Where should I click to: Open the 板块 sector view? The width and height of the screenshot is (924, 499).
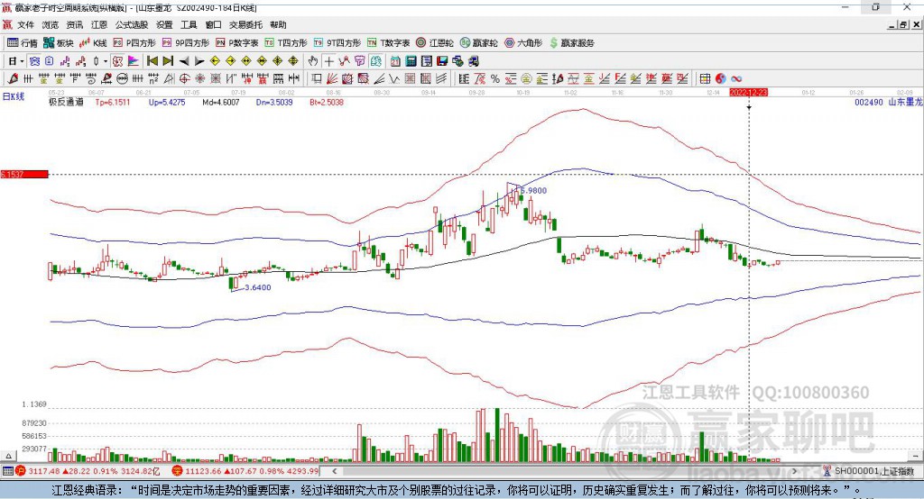tap(58, 43)
